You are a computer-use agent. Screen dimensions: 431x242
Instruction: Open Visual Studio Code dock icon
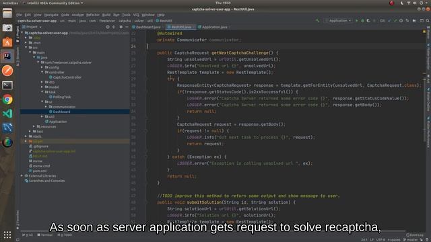click(x=7, y=114)
